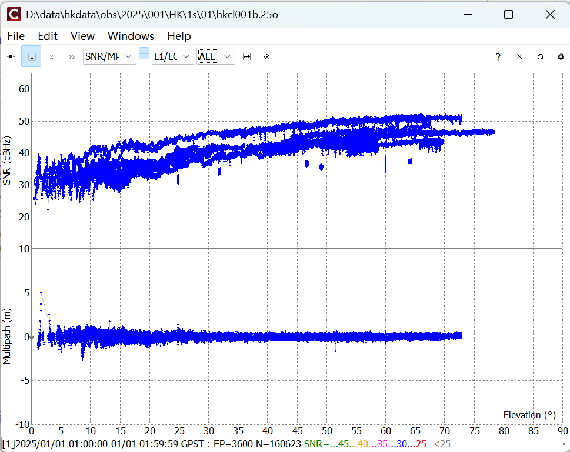The width and height of the screenshot is (570, 452).
Task: Click the stacked blue panel icon
Action: coord(144,53)
